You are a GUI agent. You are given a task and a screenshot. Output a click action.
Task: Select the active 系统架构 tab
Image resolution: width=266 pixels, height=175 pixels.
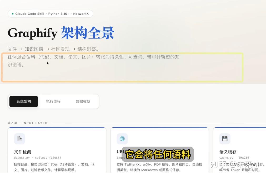click(23, 101)
